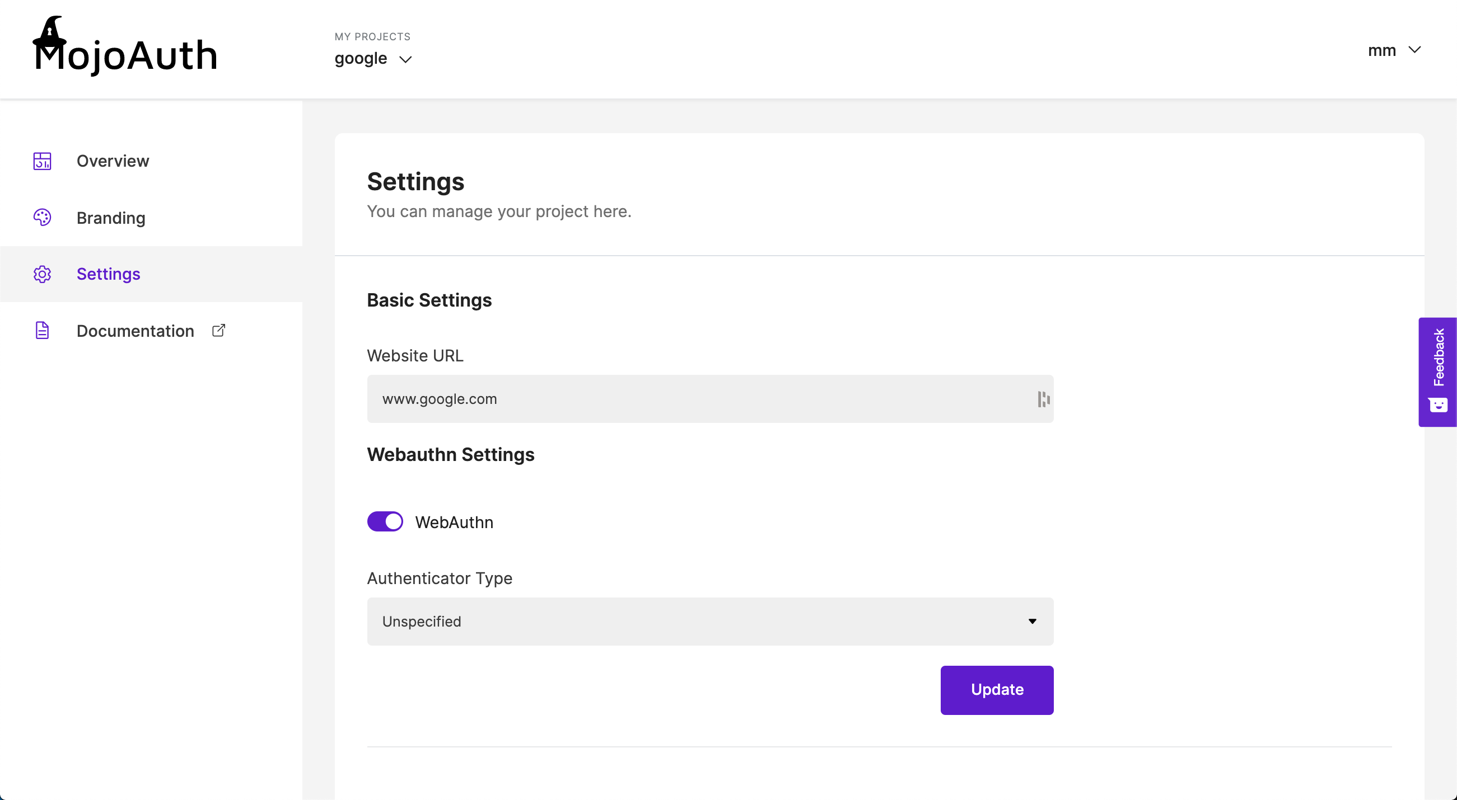Viewport: 1457px width, 800px height.
Task: Switch to the Overview section
Action: point(113,161)
